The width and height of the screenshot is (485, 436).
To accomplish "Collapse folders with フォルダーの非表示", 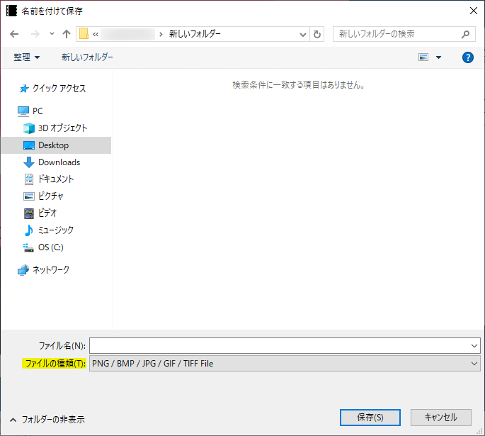I will point(47,420).
